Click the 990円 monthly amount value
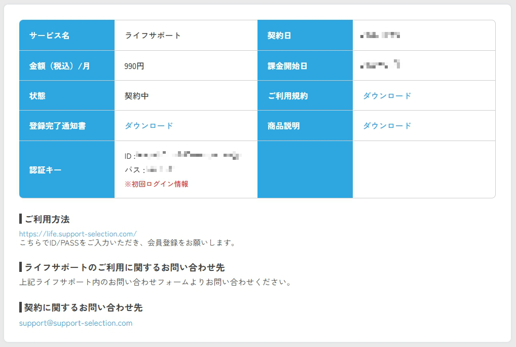The image size is (516, 347). 134,66
